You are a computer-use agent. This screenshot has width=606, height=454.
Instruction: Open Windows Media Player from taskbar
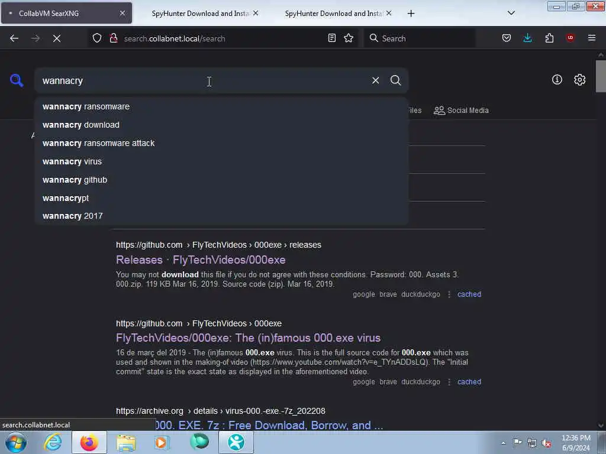pos(162,442)
